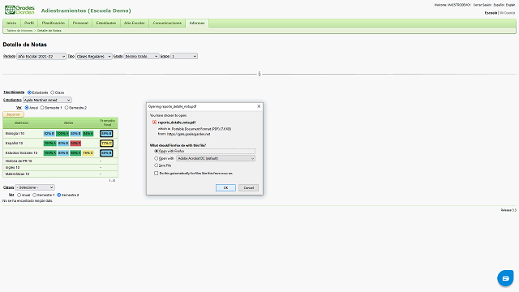Image resolution: width=519 pixels, height=292 pixels.
Task: Open the Año Escolar tab
Action: (x=135, y=23)
